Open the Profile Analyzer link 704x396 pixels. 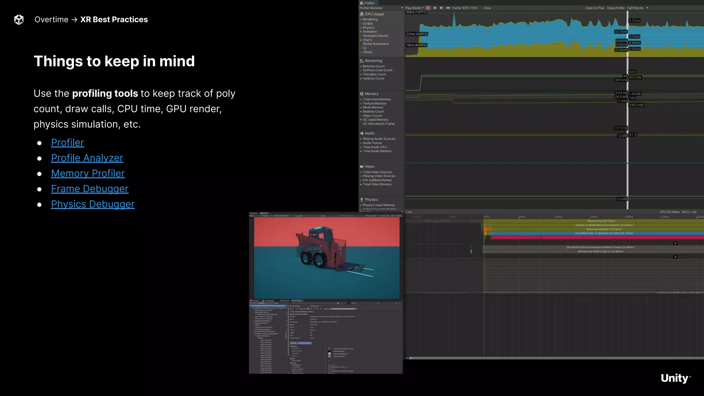tap(87, 158)
